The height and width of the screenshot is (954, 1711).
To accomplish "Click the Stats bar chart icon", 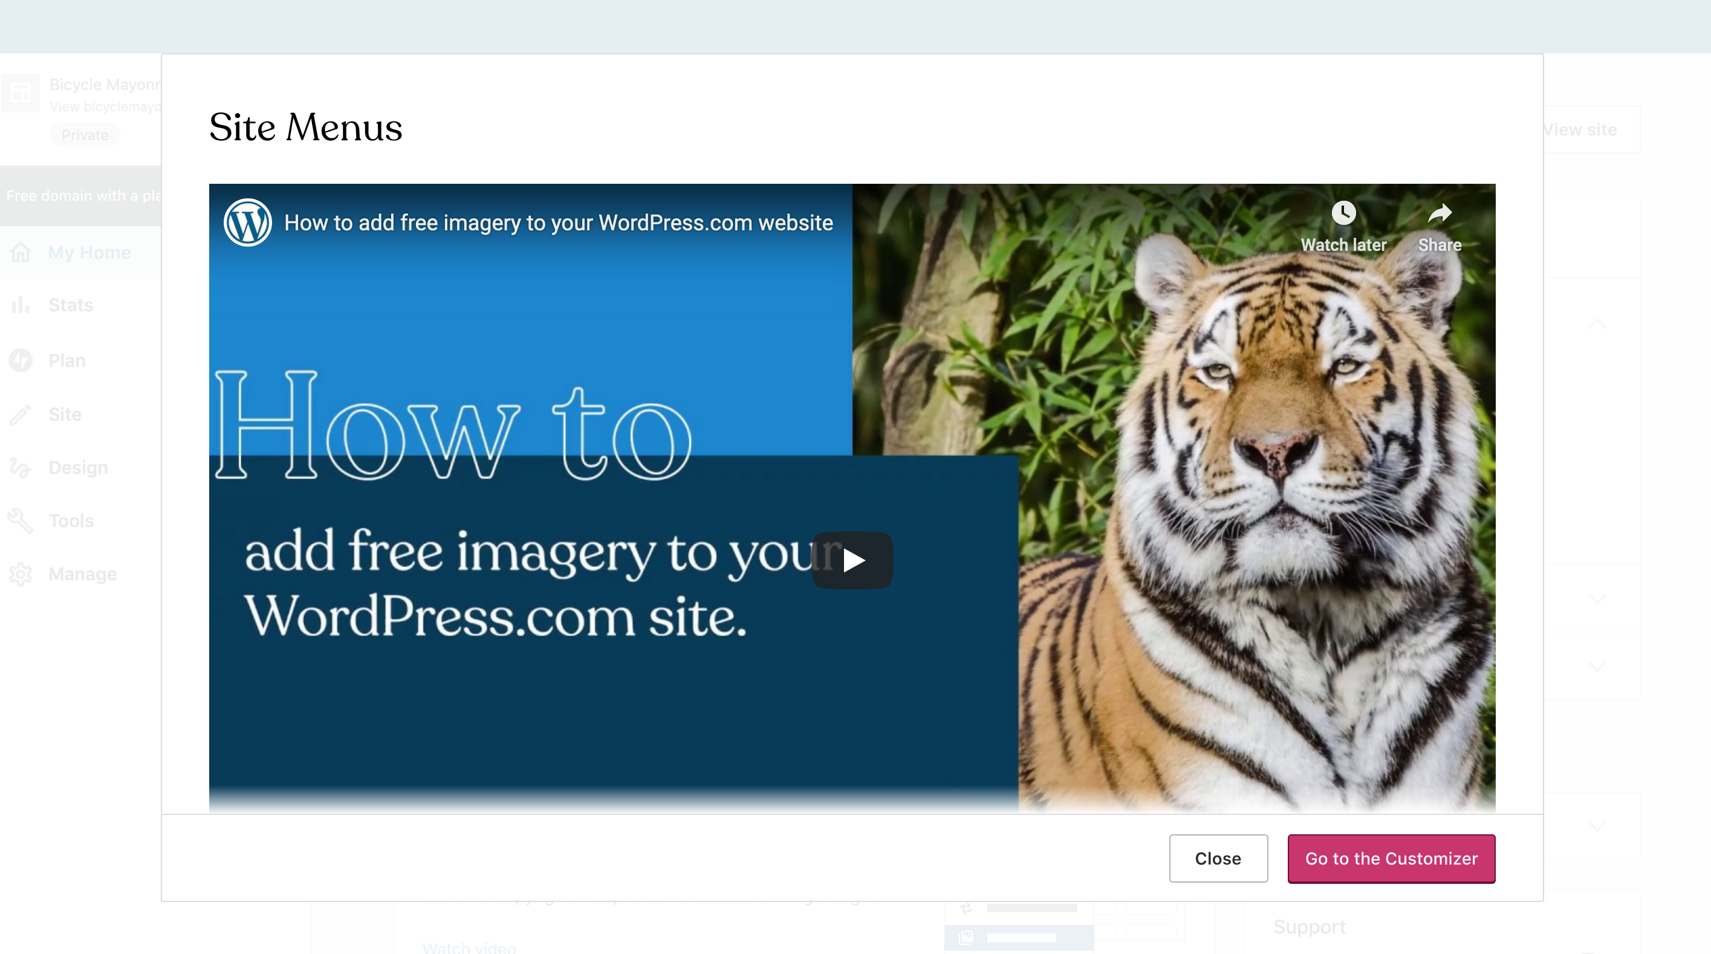I will click(21, 305).
